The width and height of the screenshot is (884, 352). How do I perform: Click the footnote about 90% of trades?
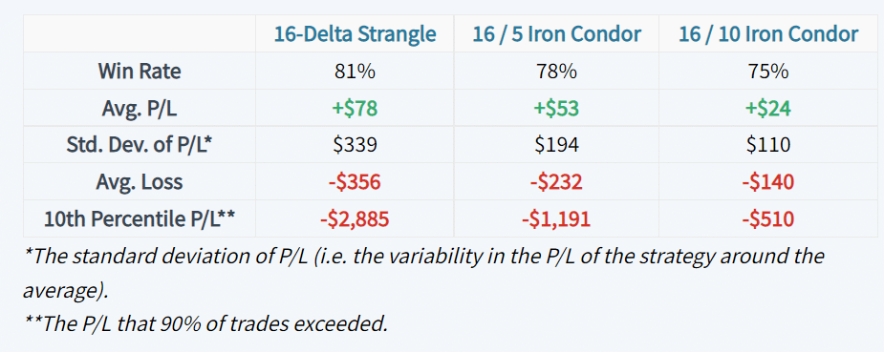[206, 324]
